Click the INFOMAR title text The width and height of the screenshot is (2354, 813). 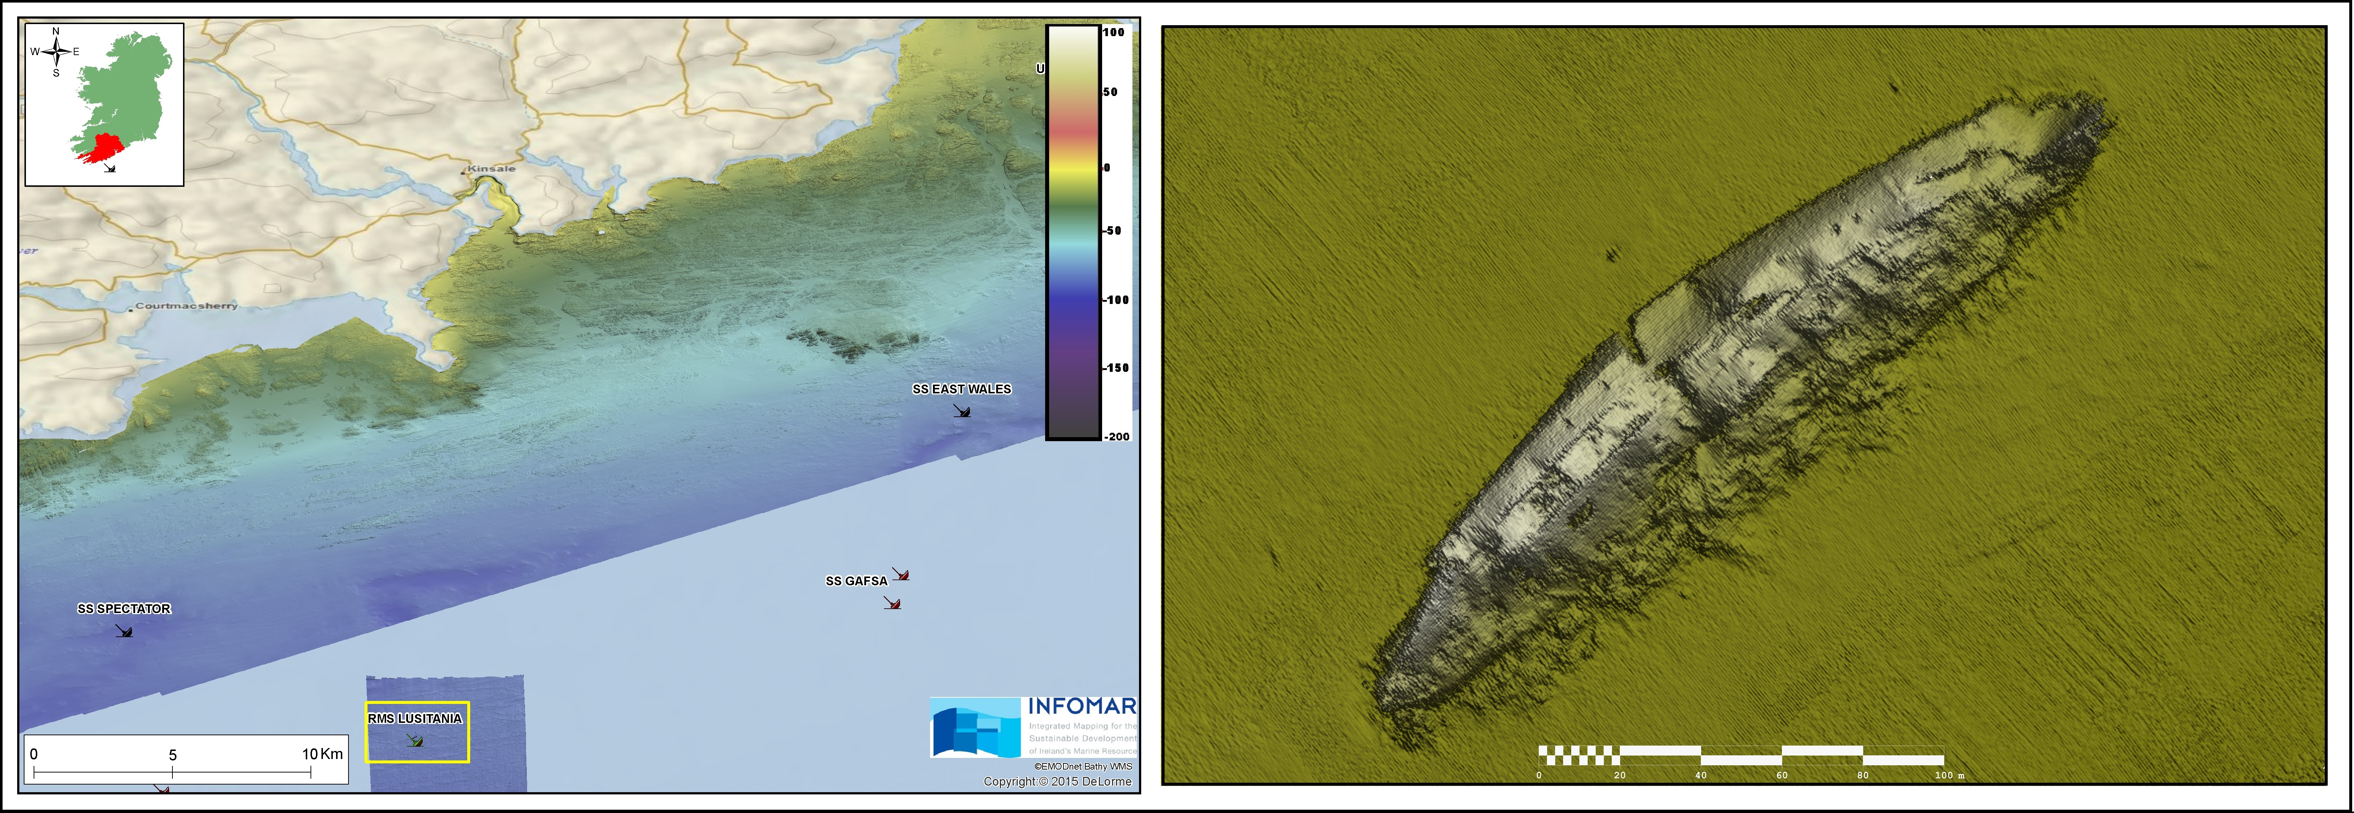point(1082,706)
